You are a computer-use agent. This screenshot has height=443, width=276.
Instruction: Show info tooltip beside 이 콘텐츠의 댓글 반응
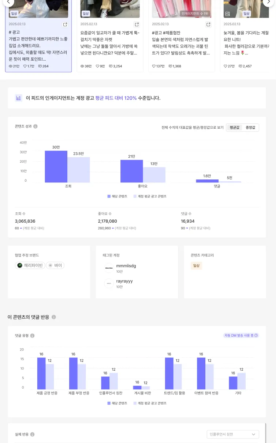click(54, 317)
